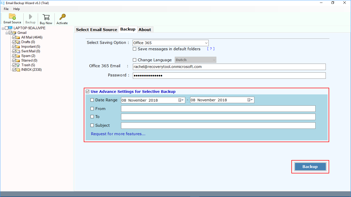Enable the Date Range filter checkbox

[92, 100]
